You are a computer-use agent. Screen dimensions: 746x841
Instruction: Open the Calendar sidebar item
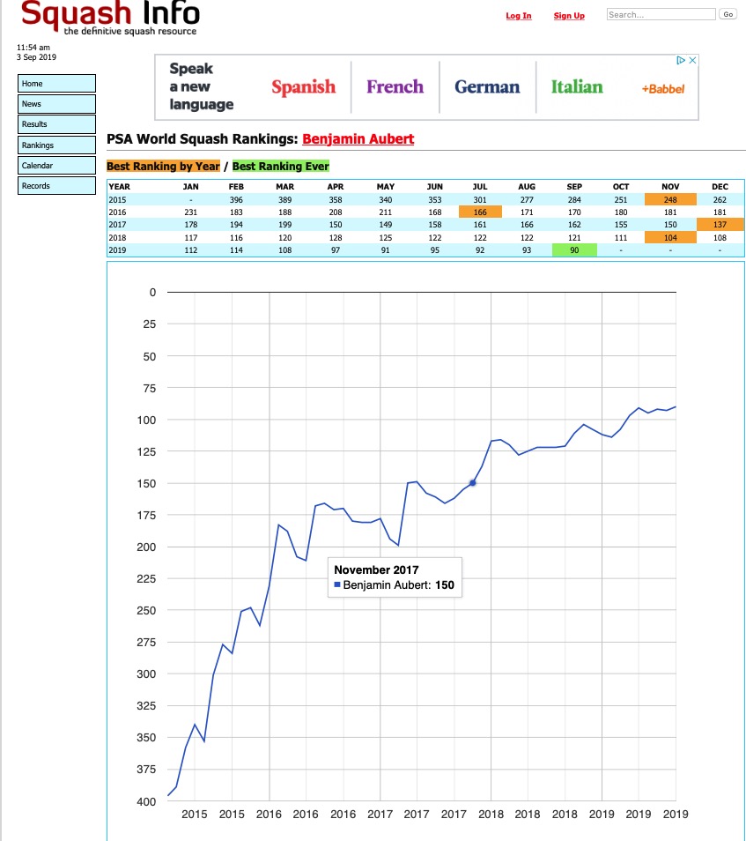point(56,166)
